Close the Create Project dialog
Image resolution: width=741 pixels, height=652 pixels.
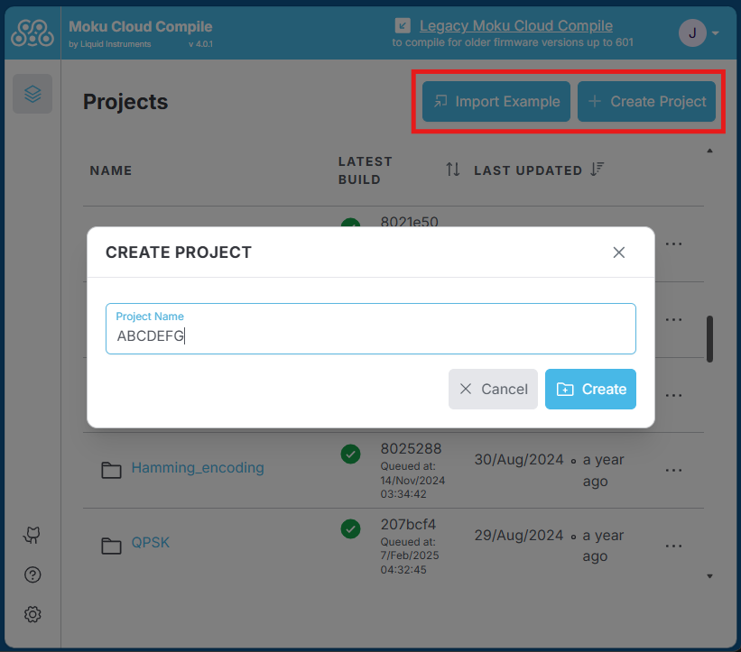click(619, 253)
